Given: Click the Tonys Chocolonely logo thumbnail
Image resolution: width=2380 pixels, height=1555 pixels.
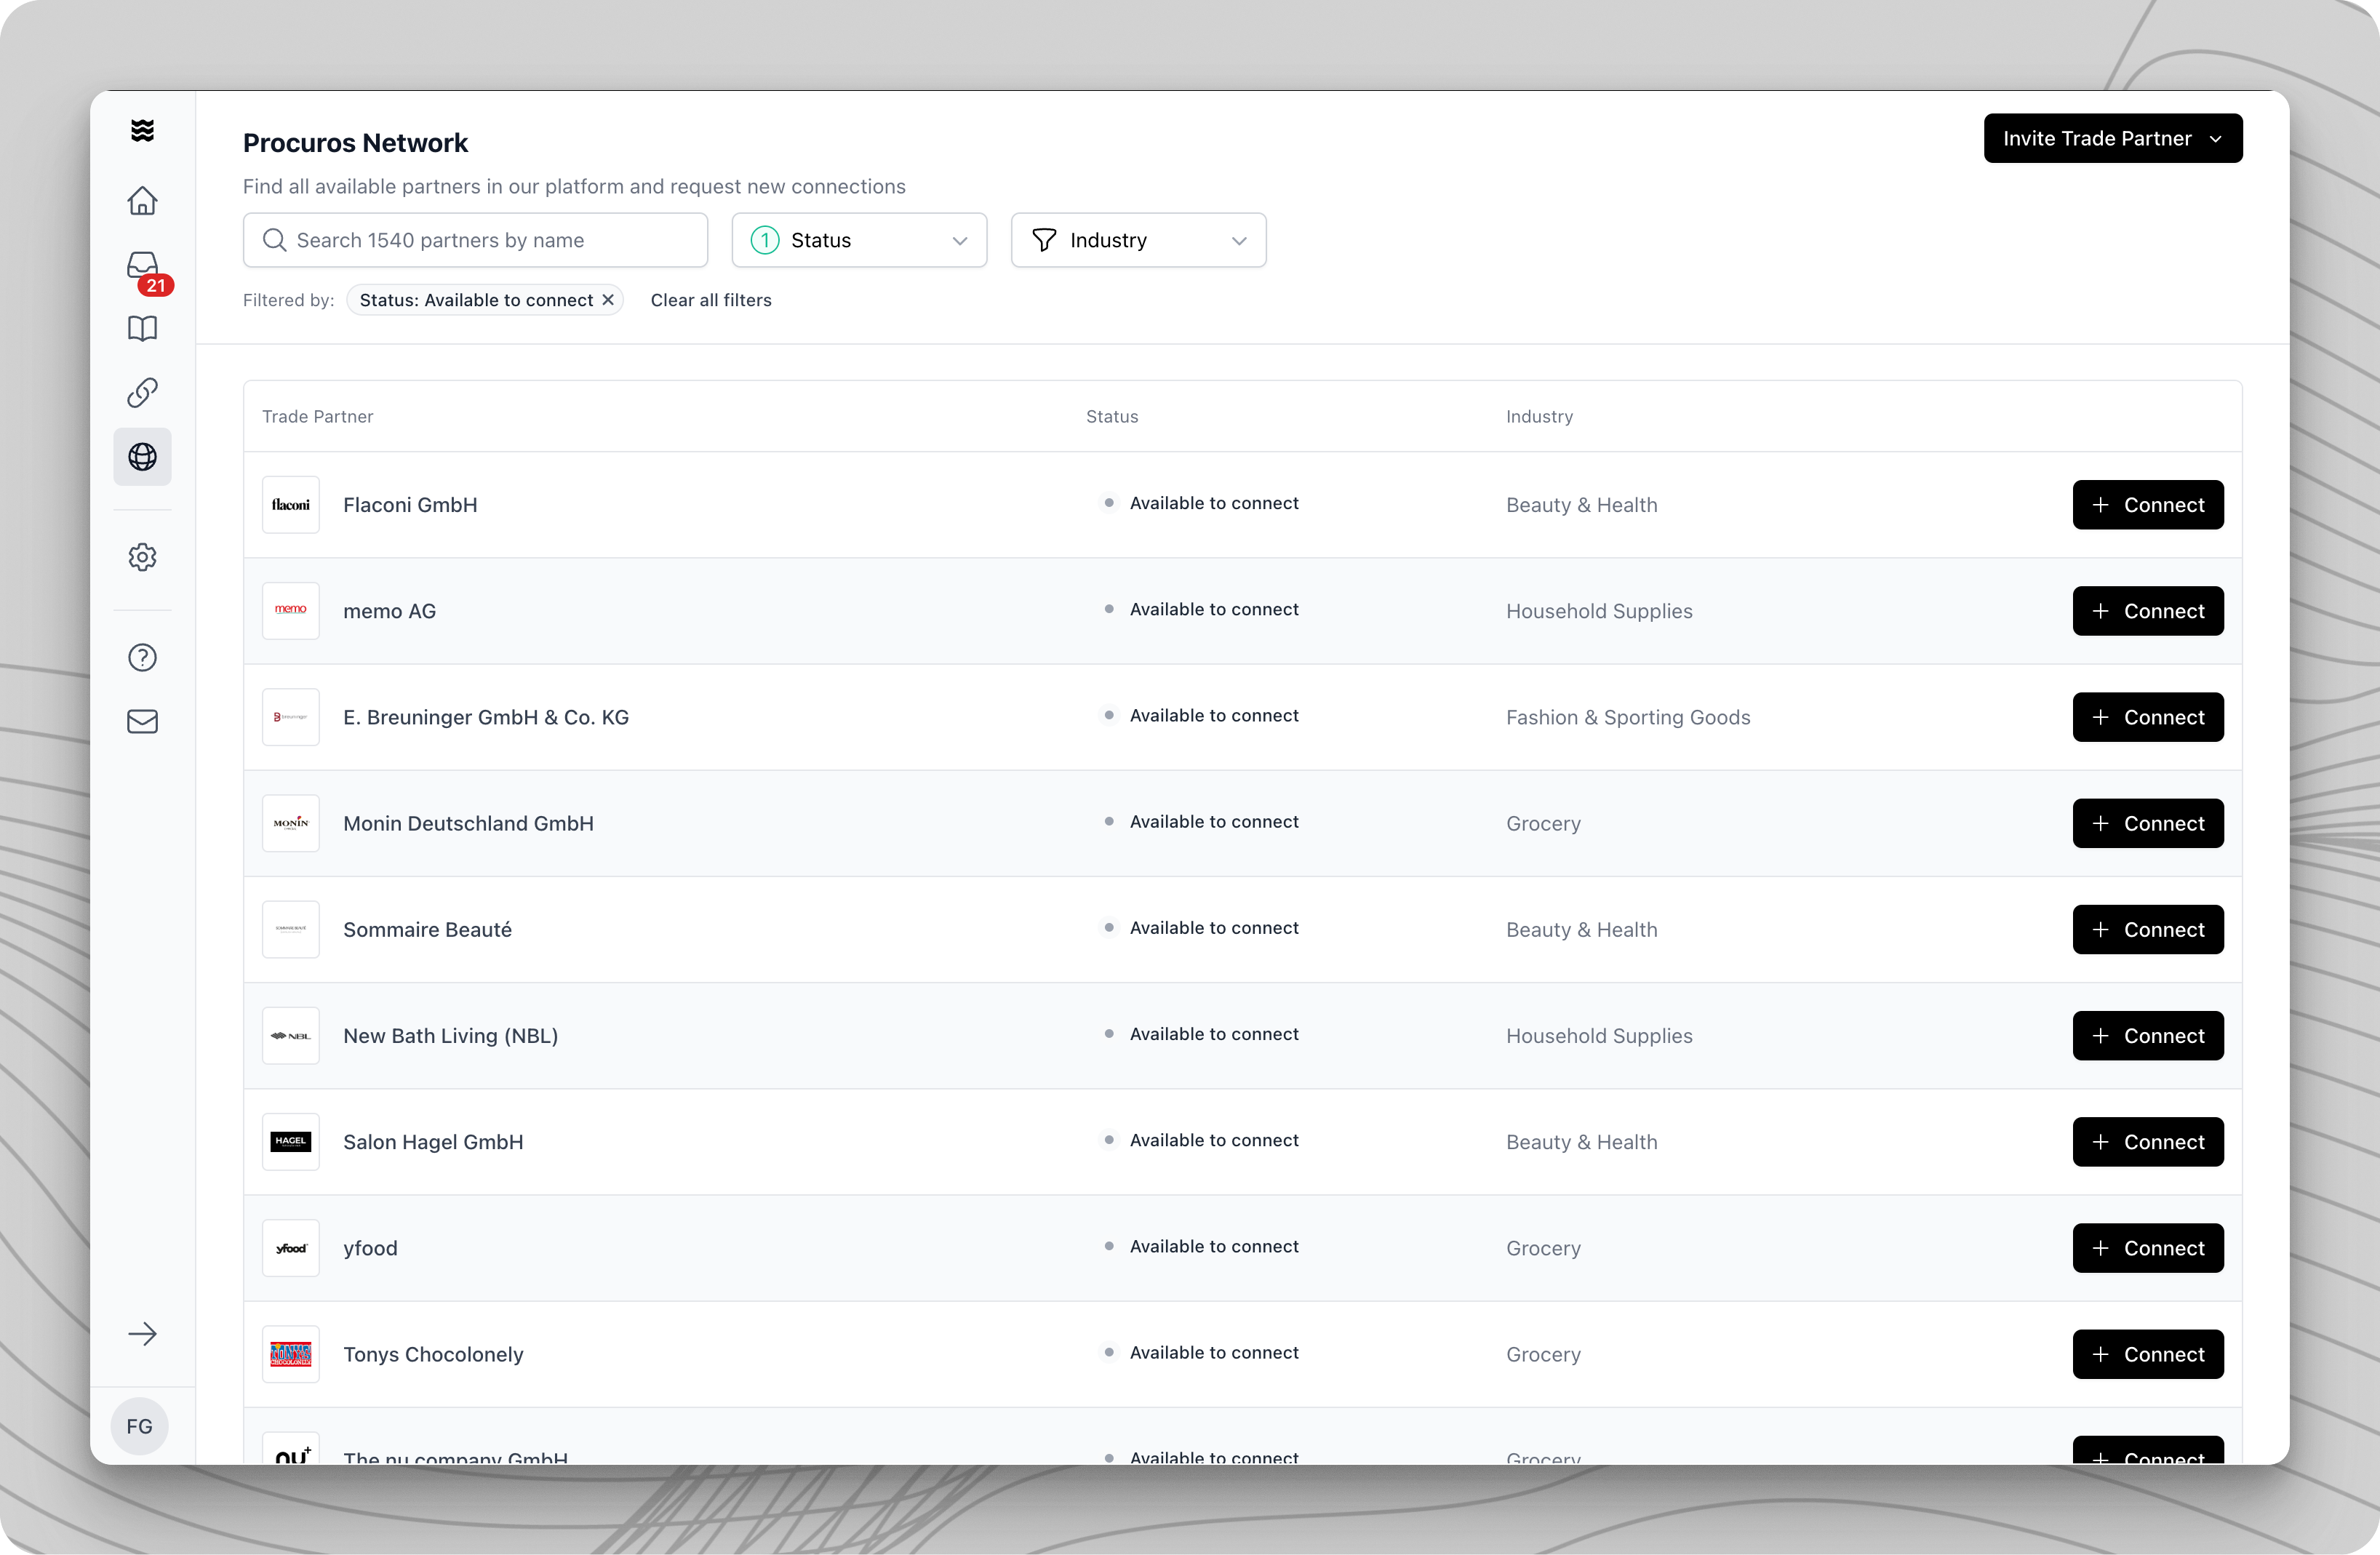Looking at the screenshot, I should point(291,1354).
